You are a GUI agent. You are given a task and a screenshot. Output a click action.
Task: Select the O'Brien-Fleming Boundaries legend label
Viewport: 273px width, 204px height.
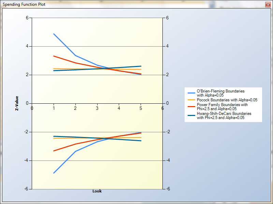220,93
